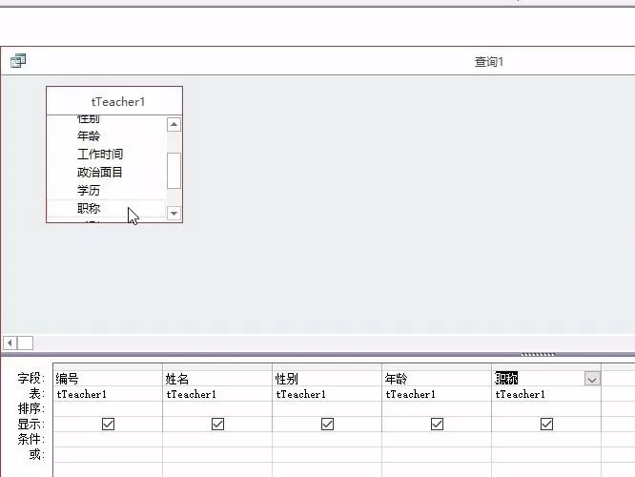Click the horizontal scroll left arrow

(x=10, y=343)
